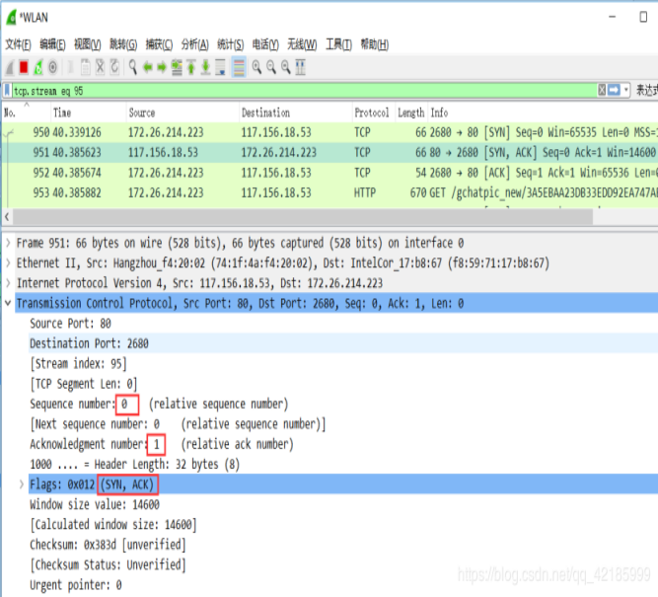Expand the Ethernet II section

(8, 262)
